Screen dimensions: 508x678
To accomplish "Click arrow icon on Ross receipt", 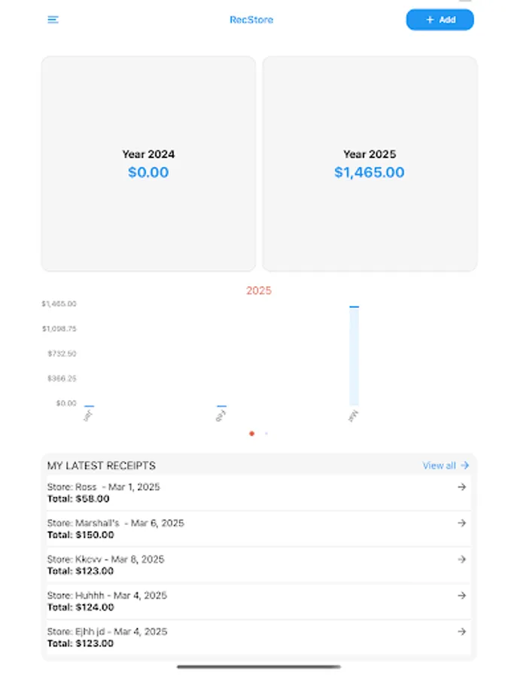I will tap(462, 487).
